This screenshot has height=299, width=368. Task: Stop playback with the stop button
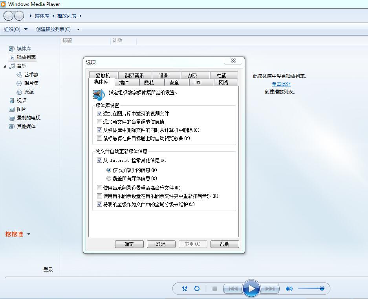214,288
